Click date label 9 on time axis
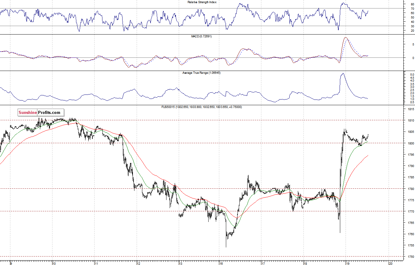 11,263
